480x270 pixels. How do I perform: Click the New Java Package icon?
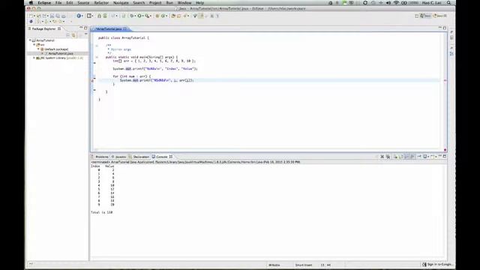point(157,16)
